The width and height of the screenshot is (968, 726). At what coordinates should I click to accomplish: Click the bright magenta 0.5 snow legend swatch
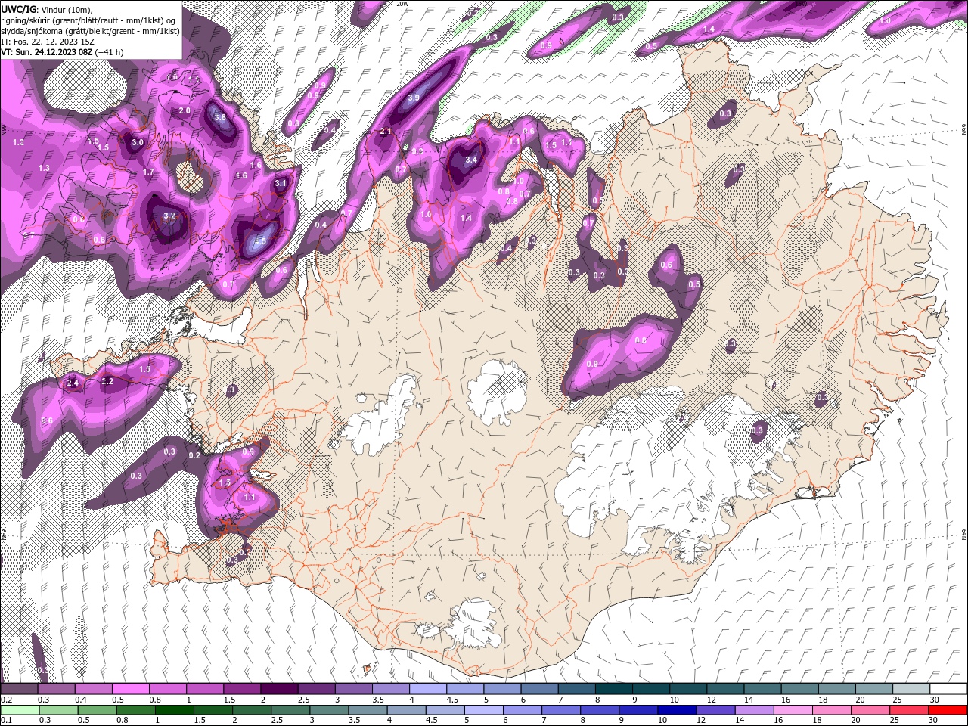coord(130,689)
